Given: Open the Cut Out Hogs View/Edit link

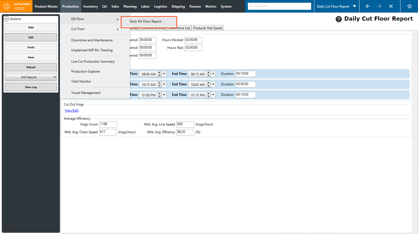Looking at the screenshot, I should tap(71, 110).
